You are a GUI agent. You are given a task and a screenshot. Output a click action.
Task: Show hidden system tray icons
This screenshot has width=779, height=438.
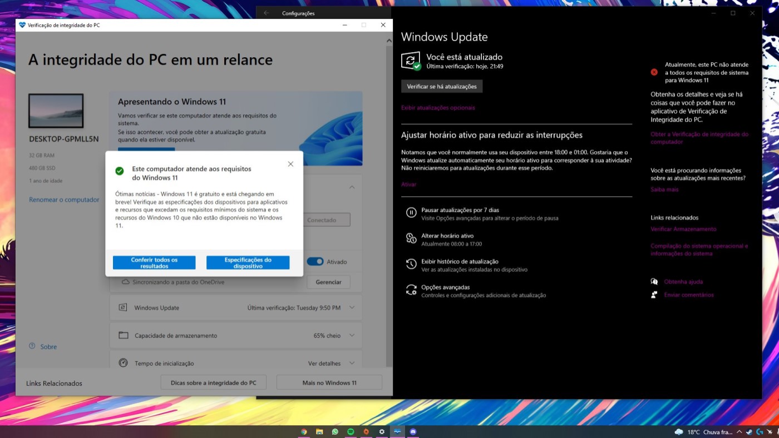pos(739,432)
